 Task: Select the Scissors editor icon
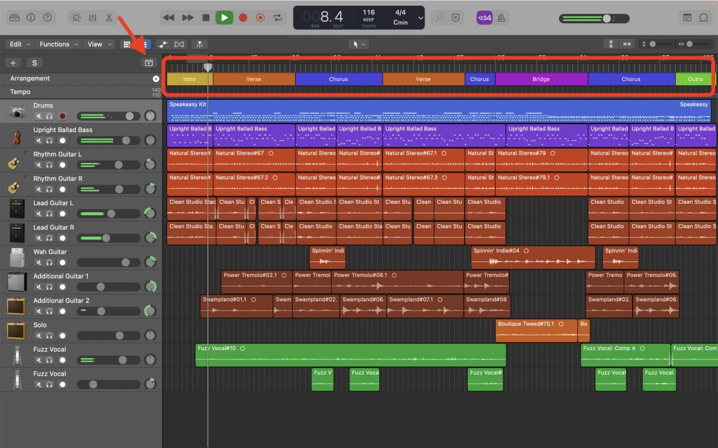click(110, 17)
